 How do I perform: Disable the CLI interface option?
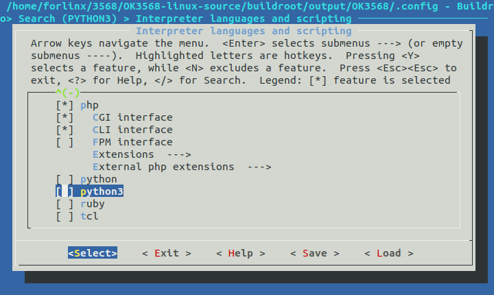(x=65, y=130)
